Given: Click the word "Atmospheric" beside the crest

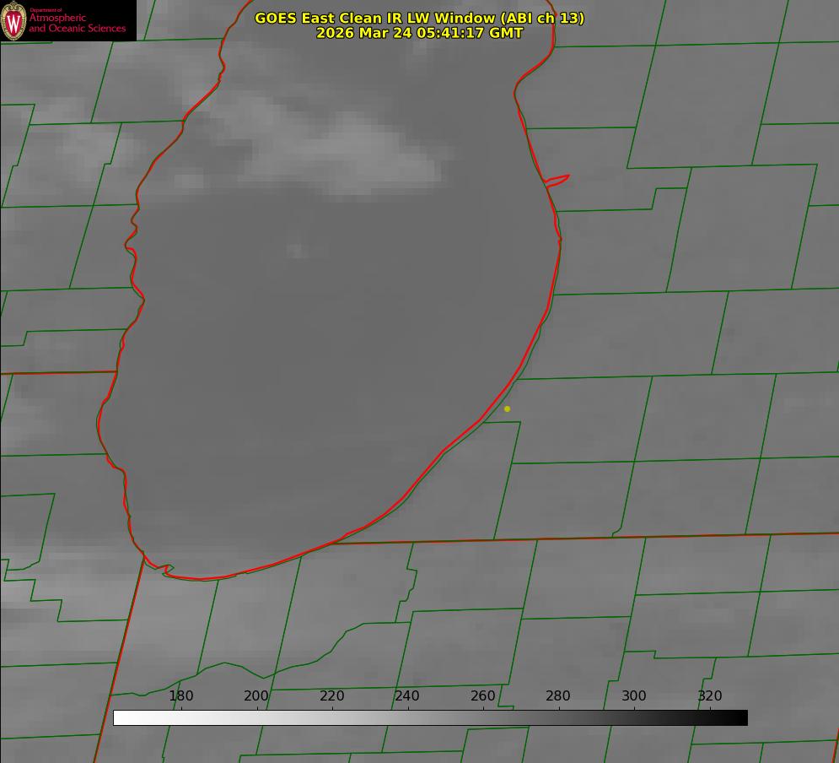Looking at the screenshot, I should 57,18.
